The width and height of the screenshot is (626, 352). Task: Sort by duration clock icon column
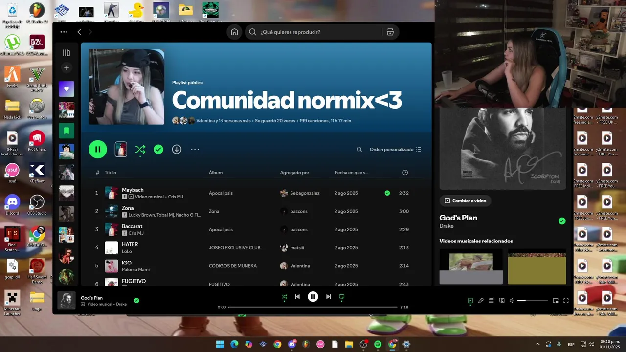click(405, 173)
